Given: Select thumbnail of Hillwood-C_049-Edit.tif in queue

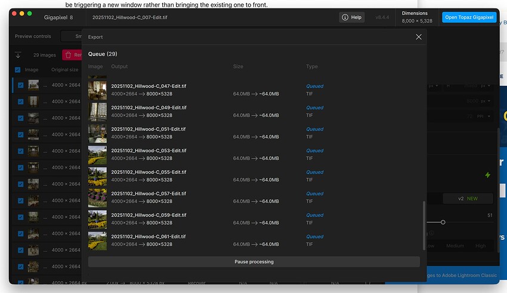Looking at the screenshot, I should click(97, 112).
